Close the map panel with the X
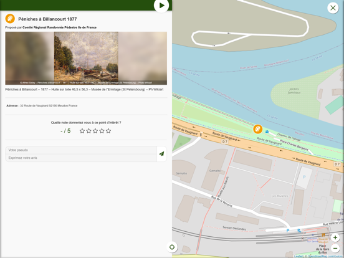 point(333,8)
